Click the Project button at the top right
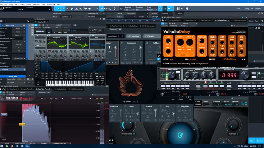264x148 pixels. coord(258,9)
